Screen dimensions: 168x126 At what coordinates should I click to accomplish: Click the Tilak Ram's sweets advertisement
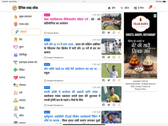(141, 45)
